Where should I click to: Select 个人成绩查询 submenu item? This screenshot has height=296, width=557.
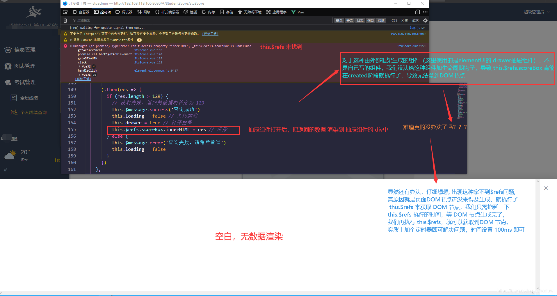pos(33,113)
